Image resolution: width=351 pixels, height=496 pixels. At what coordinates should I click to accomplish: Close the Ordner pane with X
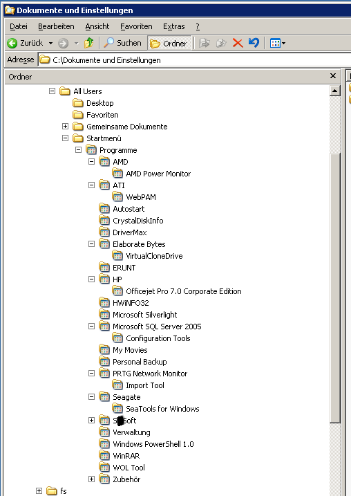[x=332, y=76]
